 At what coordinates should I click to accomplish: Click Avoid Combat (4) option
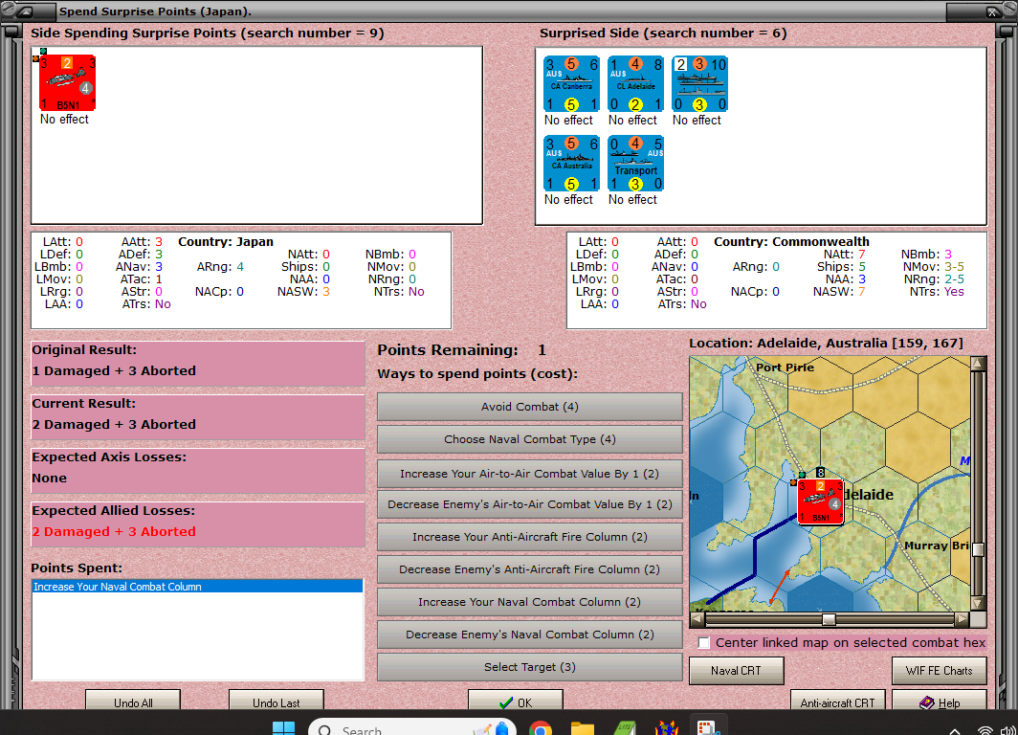530,407
